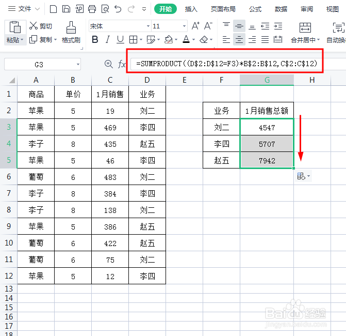
Task: Toggle Underline formatting
Action: pyautogui.click(x=120, y=40)
